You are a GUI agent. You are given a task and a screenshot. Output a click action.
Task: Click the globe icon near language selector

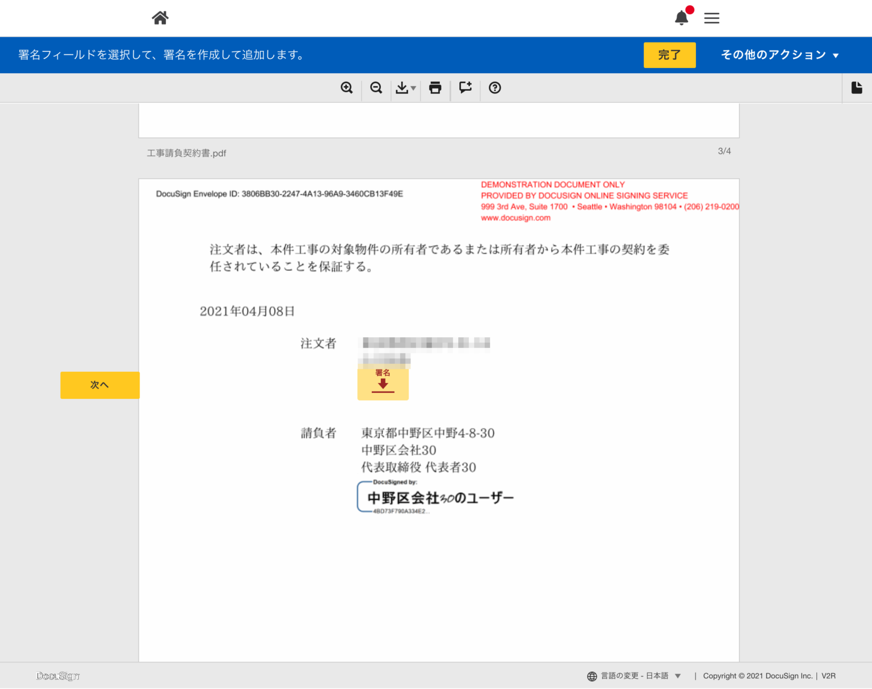point(591,676)
